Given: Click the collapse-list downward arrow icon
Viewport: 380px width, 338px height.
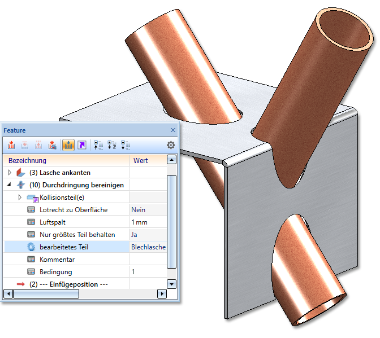Looking at the screenshot, I should (x=126, y=145).
